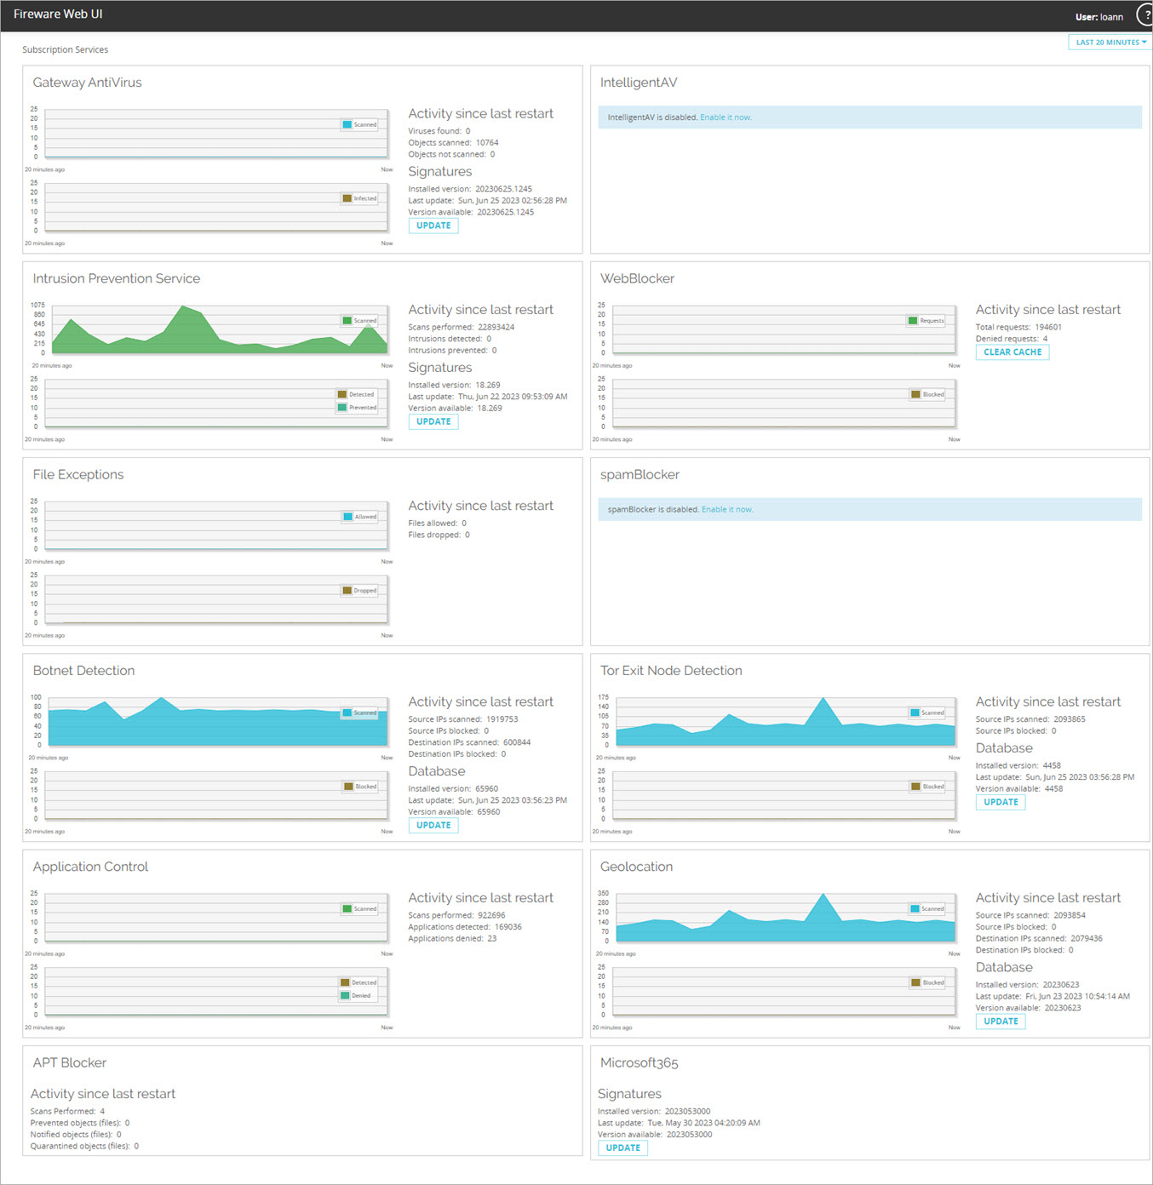Update the Tor Exit Node Detection database

(1000, 802)
